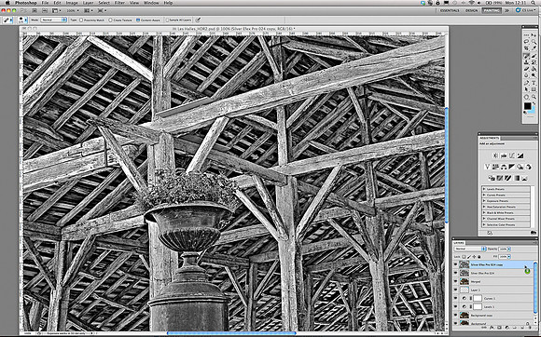Select the Crop tool in toolbox
This screenshot has height=337, width=541.
point(526,47)
